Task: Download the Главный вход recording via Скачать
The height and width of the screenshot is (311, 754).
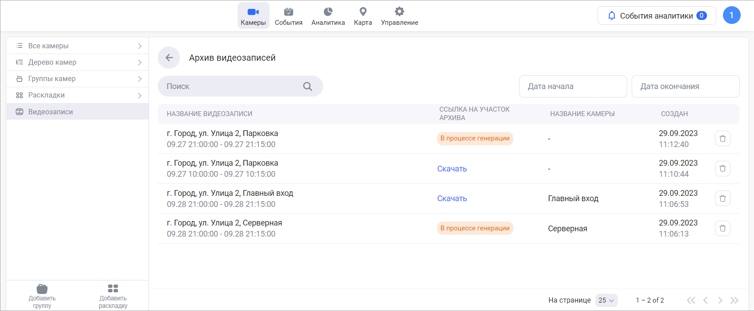Action: pos(452,198)
